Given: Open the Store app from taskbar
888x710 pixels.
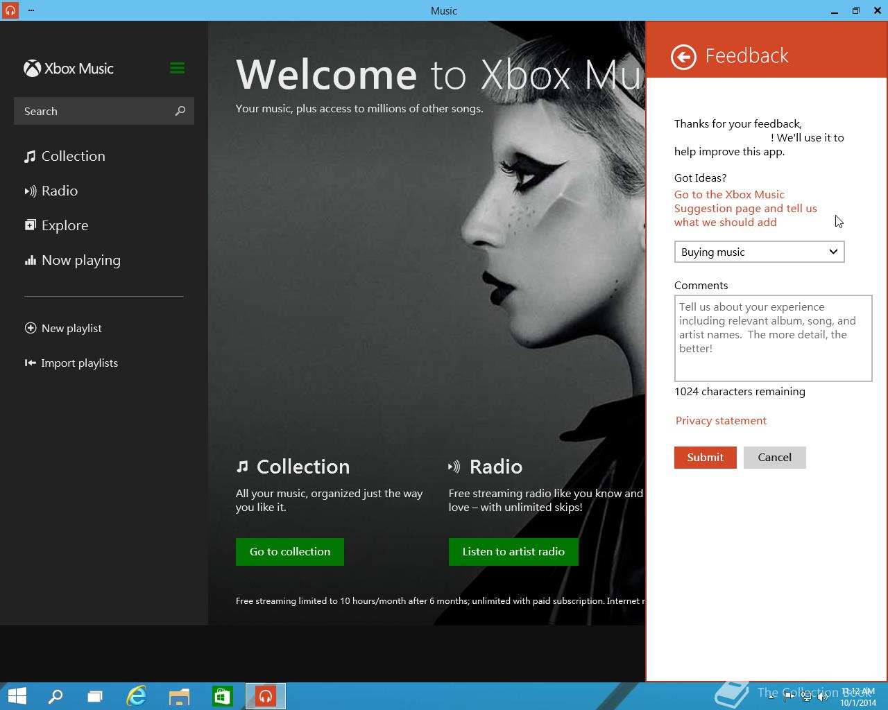Looking at the screenshot, I should (222, 696).
